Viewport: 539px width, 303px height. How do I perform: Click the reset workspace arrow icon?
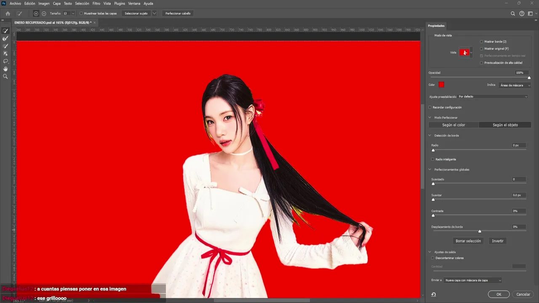[433, 294]
